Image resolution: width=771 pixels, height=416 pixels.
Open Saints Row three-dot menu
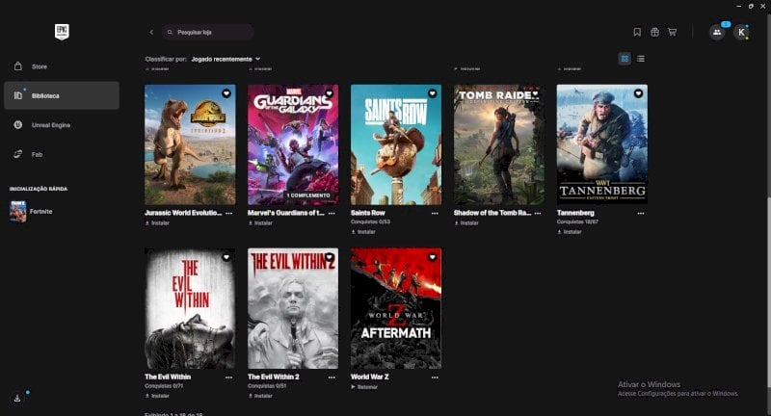pyautogui.click(x=435, y=213)
